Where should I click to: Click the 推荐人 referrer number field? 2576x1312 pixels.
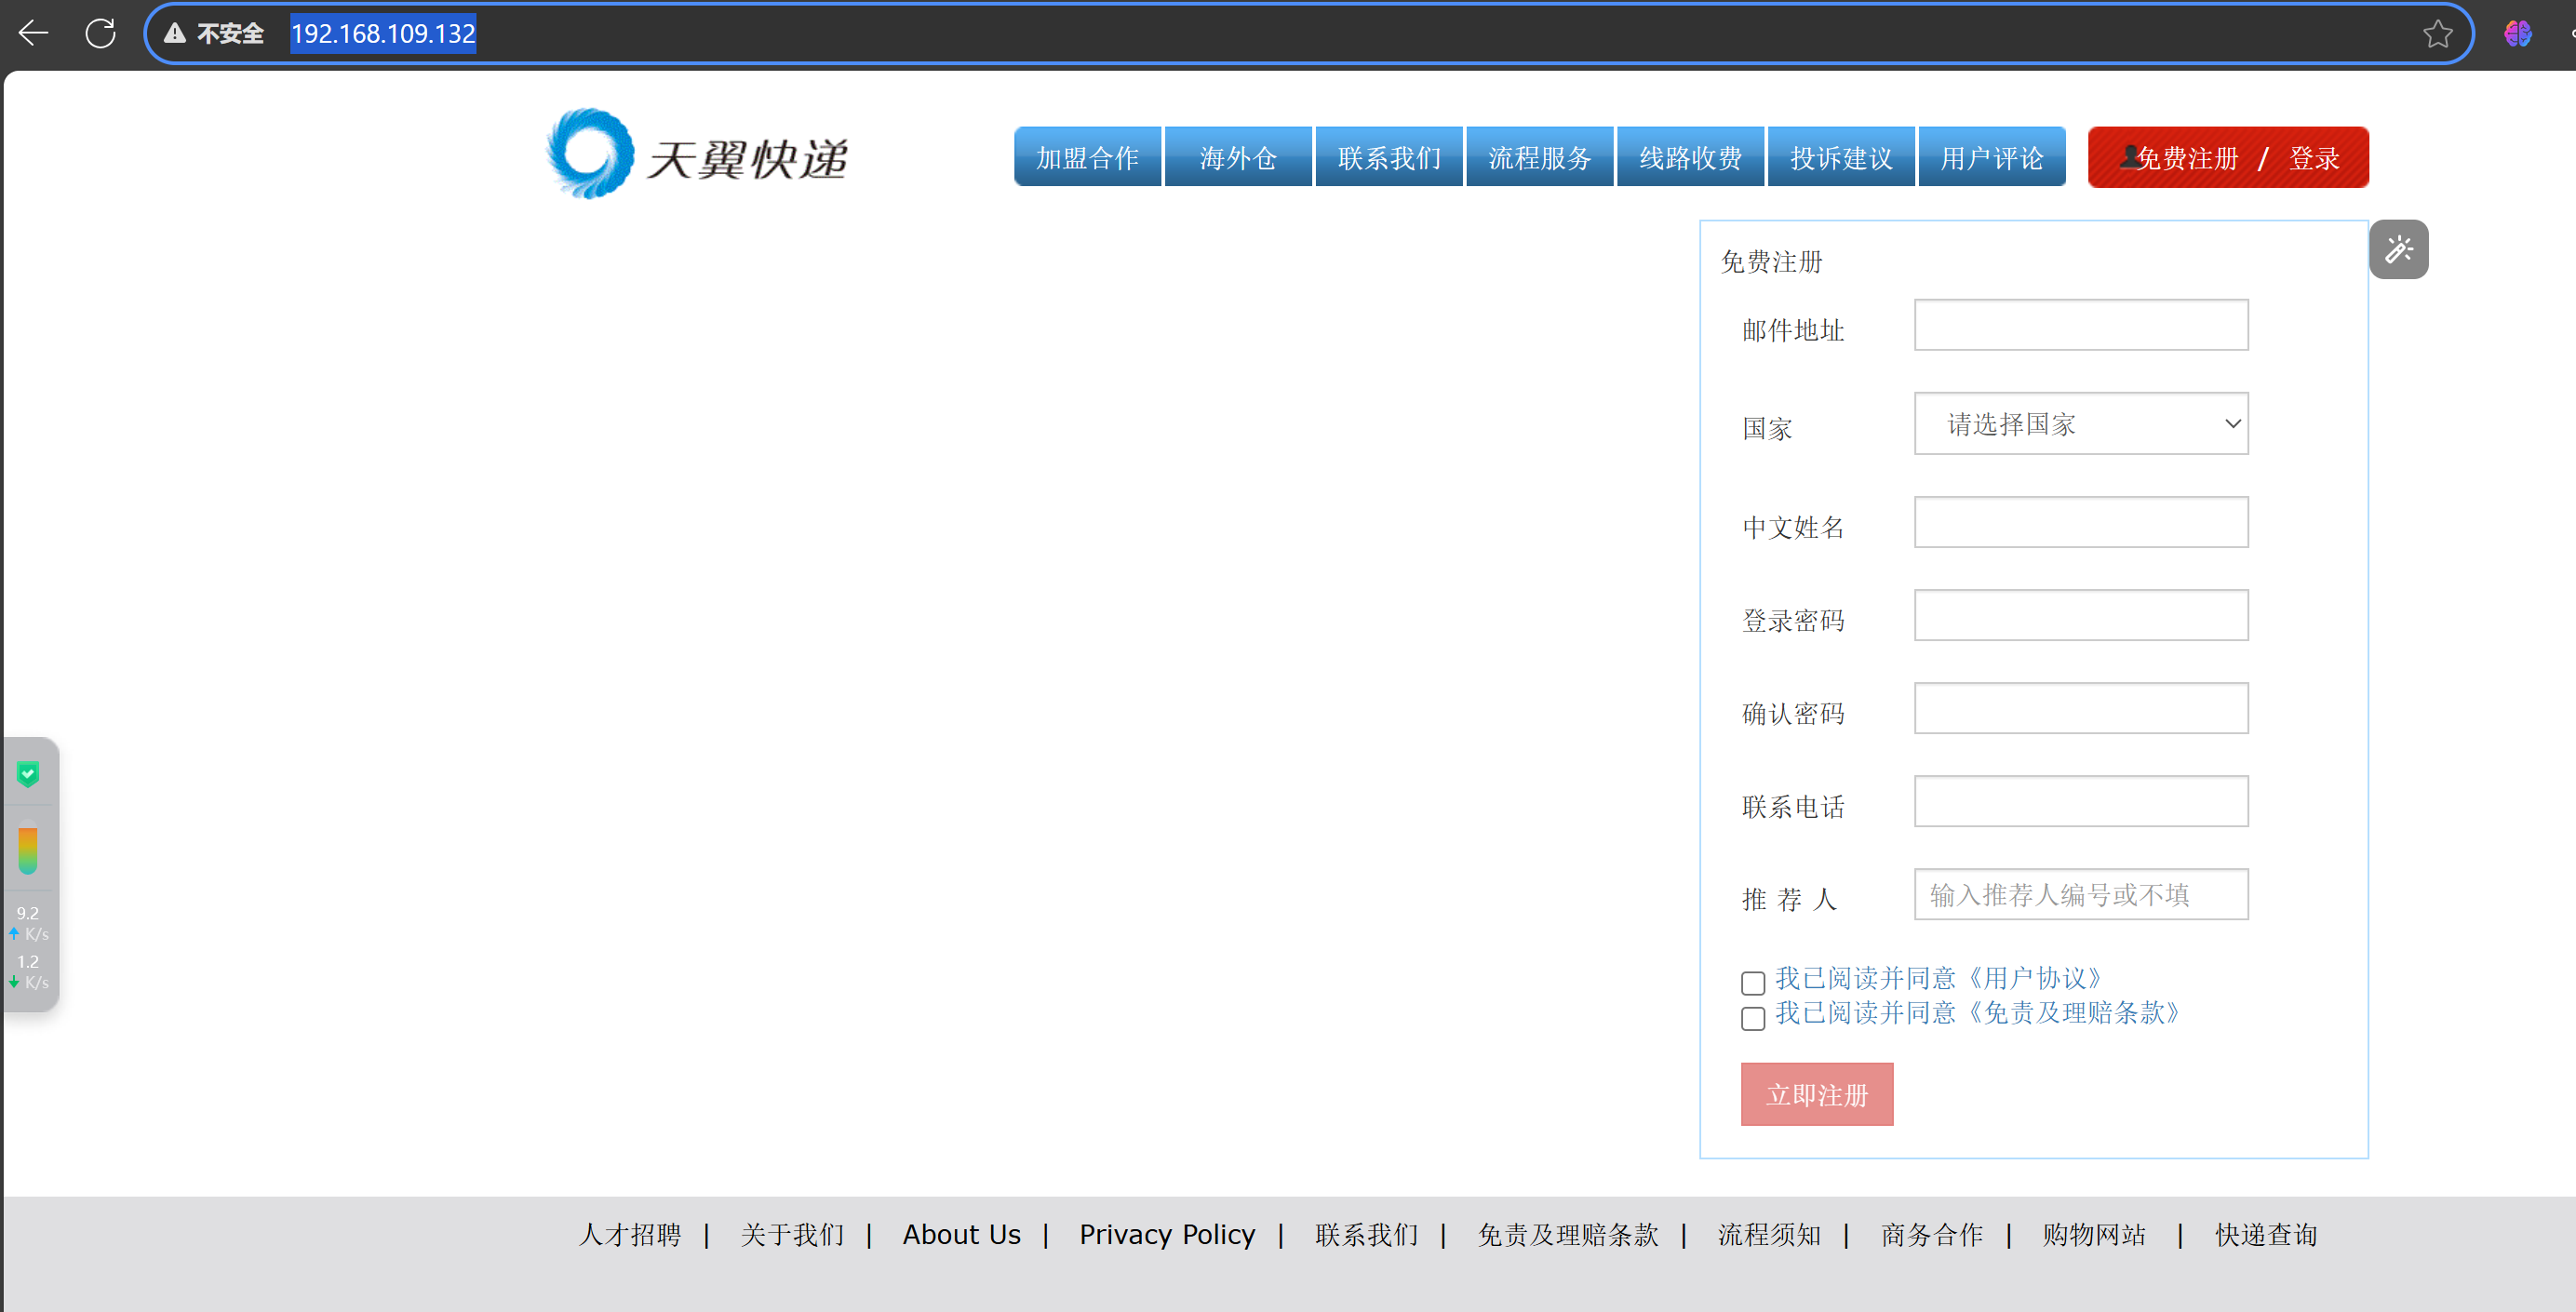2080,894
